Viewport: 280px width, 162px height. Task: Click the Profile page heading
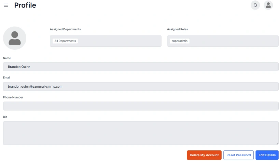[x=25, y=5]
